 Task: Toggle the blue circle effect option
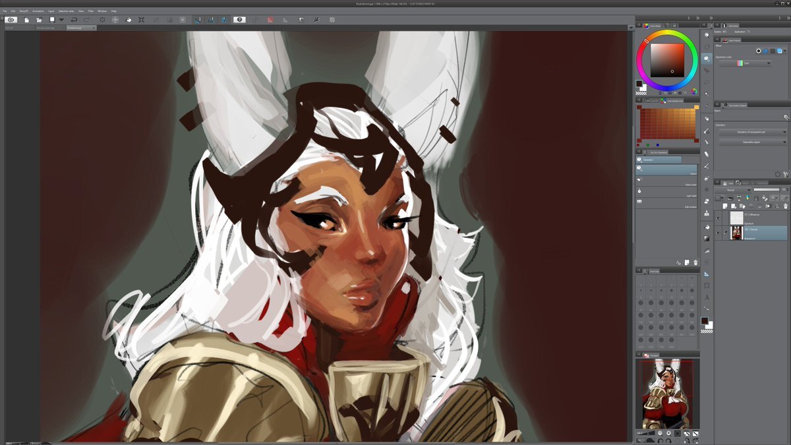(765, 51)
